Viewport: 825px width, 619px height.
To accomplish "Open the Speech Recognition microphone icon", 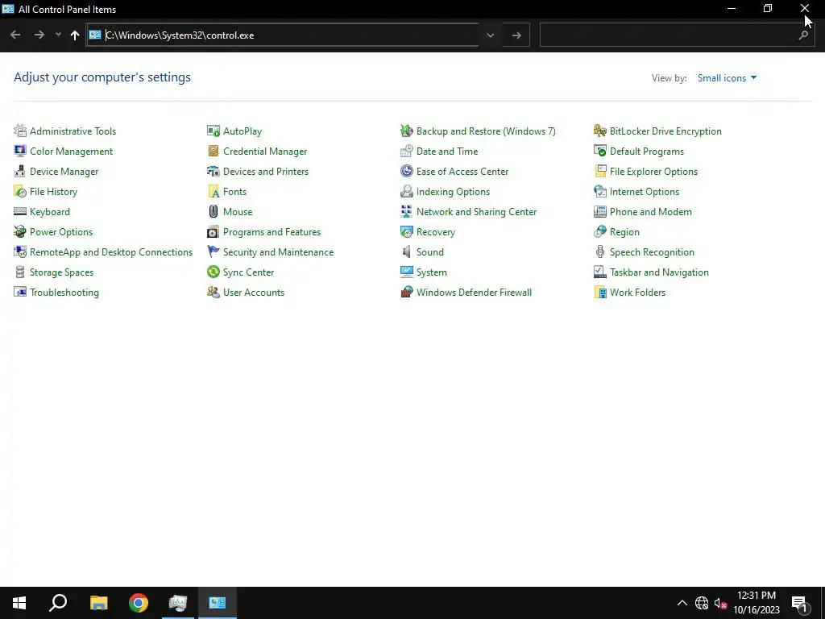I will coord(599,251).
